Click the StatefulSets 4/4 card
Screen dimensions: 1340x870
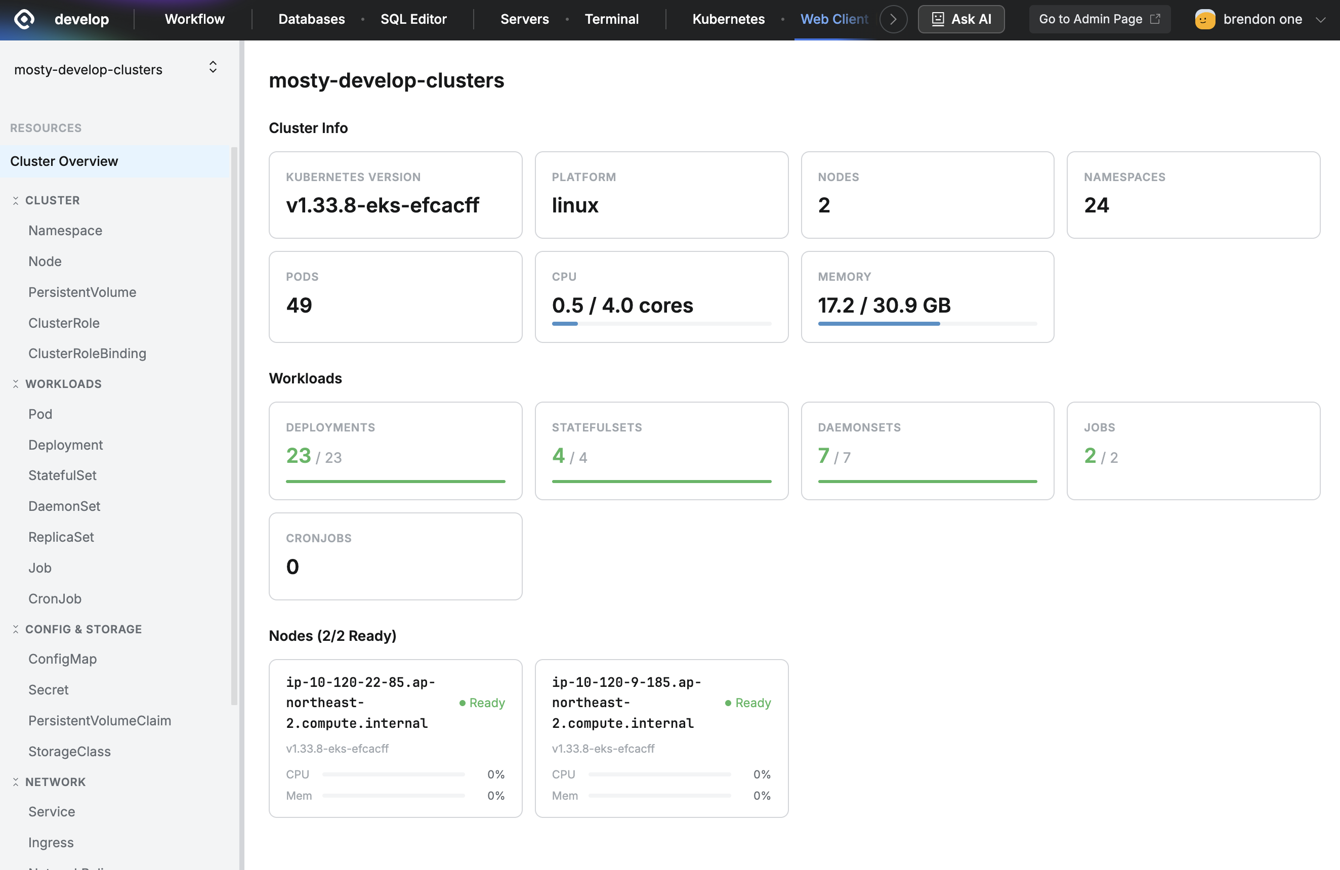(661, 451)
